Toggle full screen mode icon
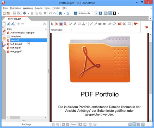The image size is (154, 128). tap(115, 13)
